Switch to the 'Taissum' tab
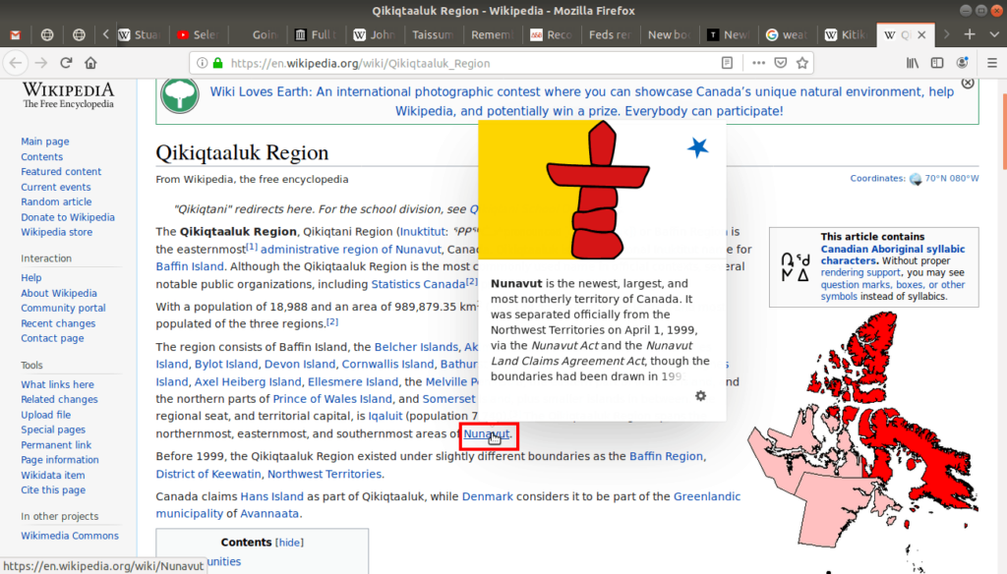Image resolution: width=1007 pixels, height=574 pixels. [x=433, y=34]
